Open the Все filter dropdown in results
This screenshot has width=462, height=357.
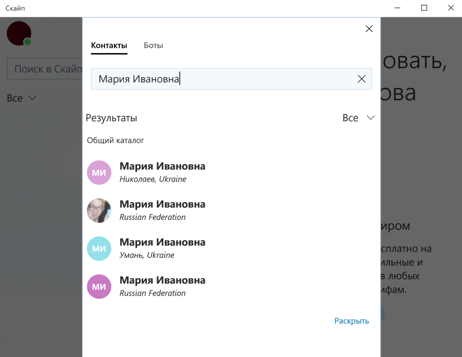[x=358, y=118]
